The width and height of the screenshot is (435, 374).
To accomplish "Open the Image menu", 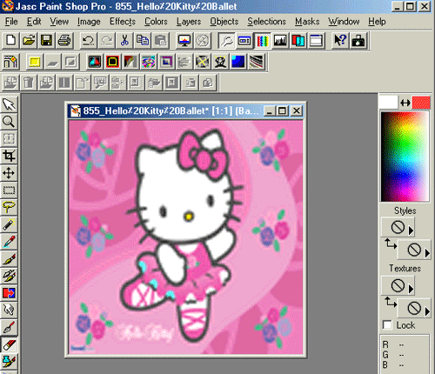I will [89, 22].
